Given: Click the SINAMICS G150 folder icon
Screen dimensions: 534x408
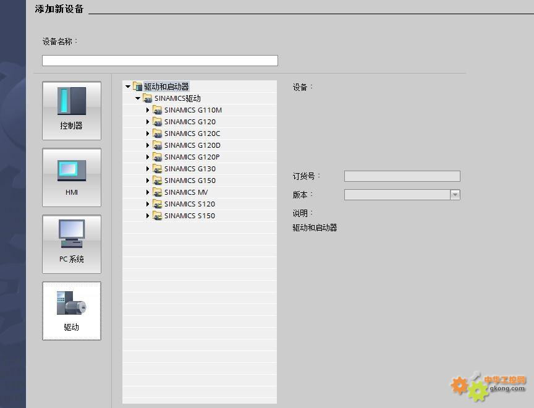Looking at the screenshot, I should (x=158, y=181).
